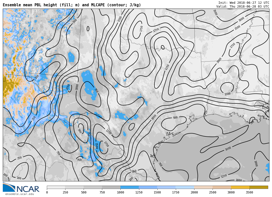Select the Init time text
The width and height of the screenshot is (272, 197).
tap(244, 3)
